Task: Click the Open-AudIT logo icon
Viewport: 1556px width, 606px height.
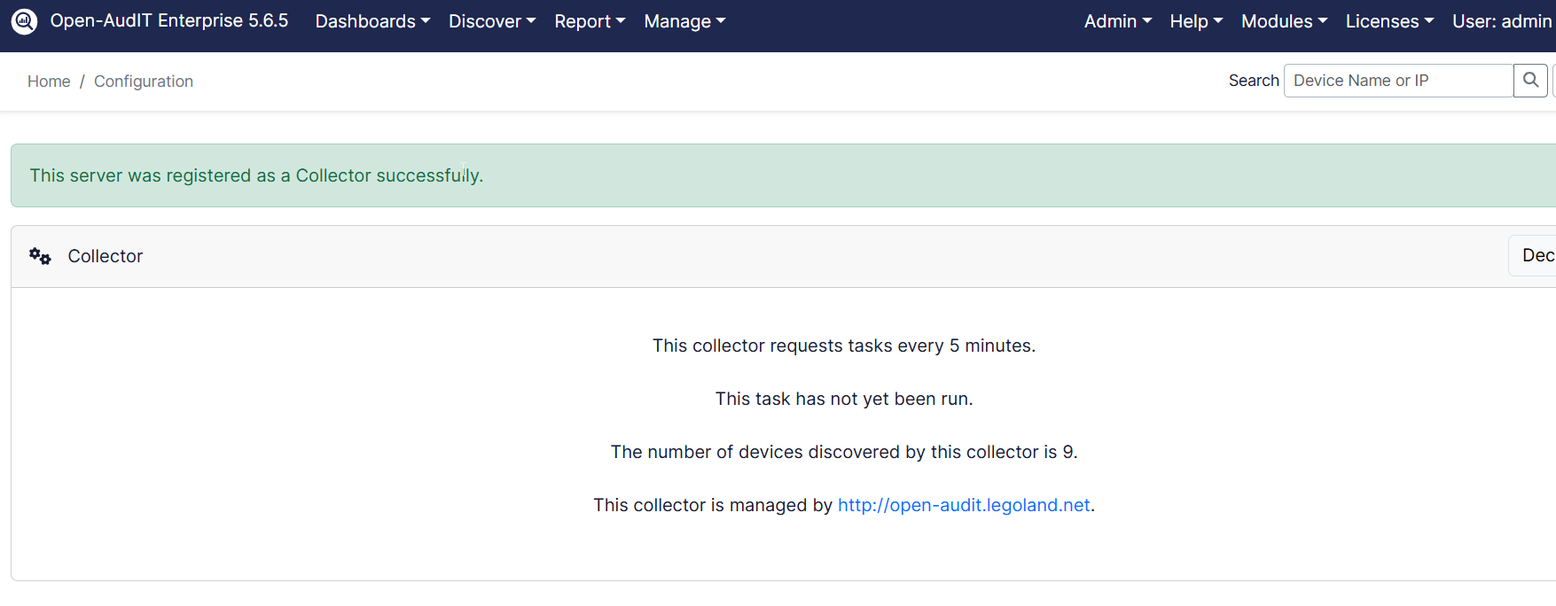Action: point(24,21)
